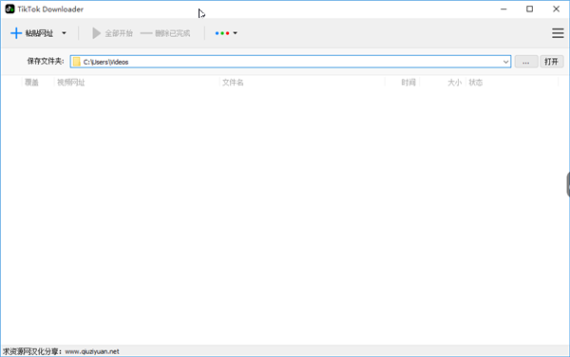Screen dimensions: 570x357
Task: Sort by the 文件名 column header
Action: 233,83
